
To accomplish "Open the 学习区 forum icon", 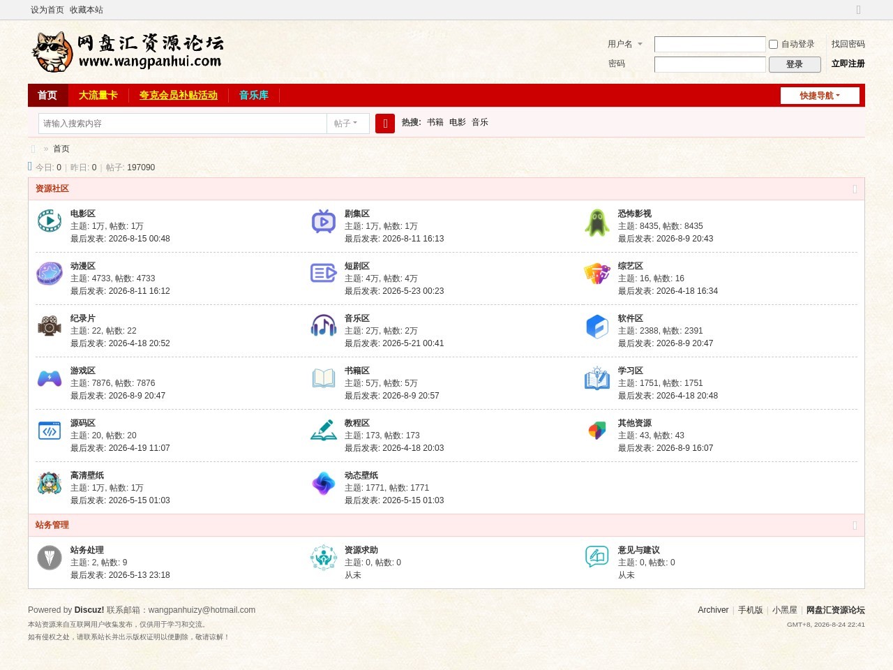I will click(597, 378).
